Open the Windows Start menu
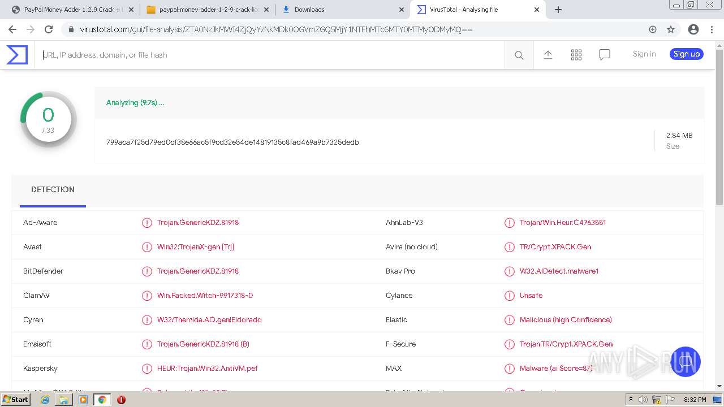 click(16, 400)
